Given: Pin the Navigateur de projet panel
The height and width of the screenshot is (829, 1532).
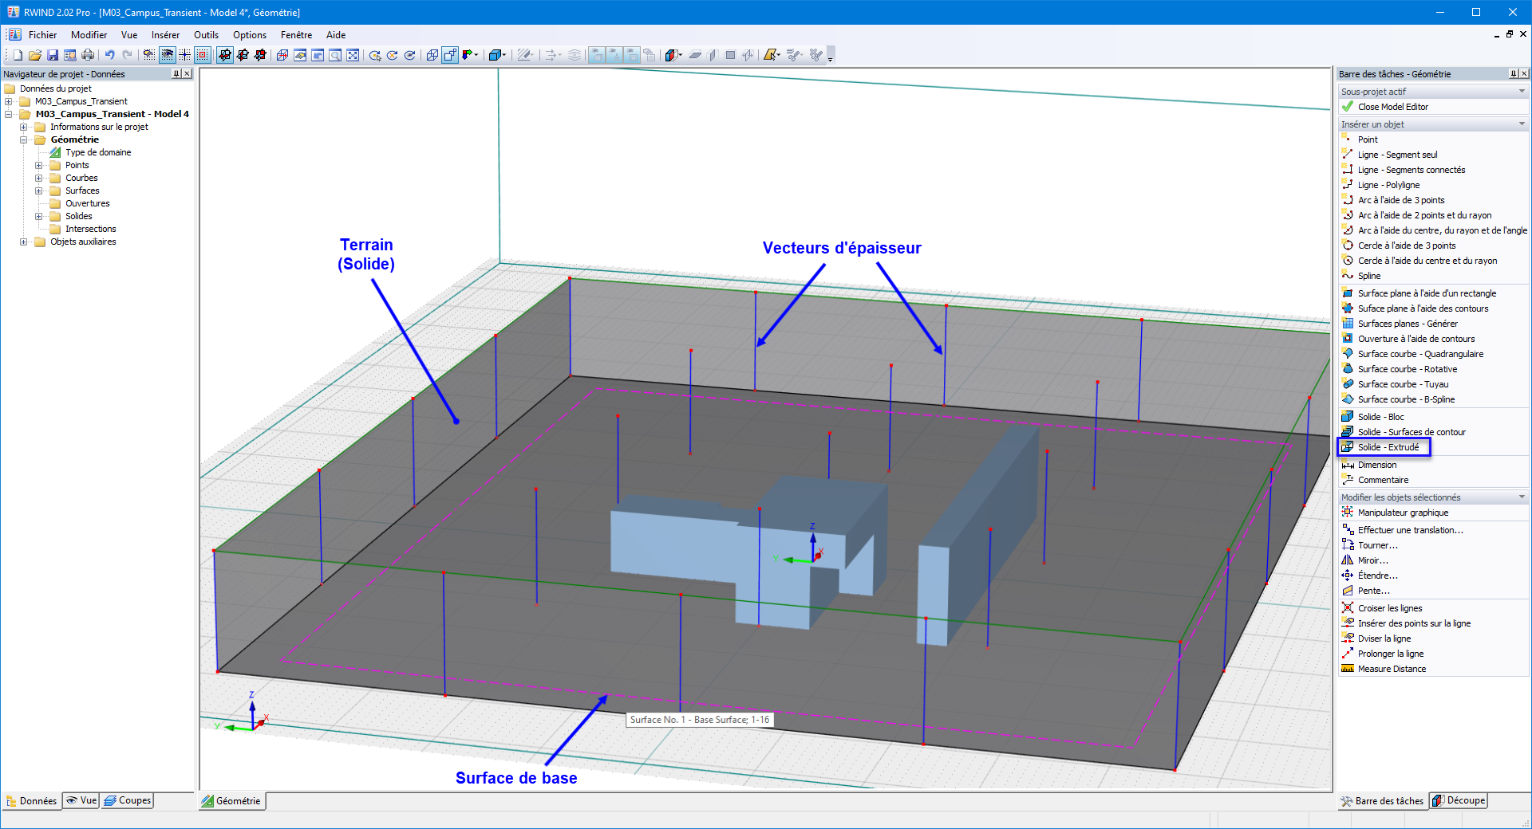Looking at the screenshot, I should tap(176, 74).
